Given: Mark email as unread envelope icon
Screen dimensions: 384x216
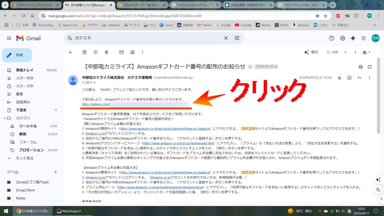Looking at the screenshot, I should click(121, 52).
